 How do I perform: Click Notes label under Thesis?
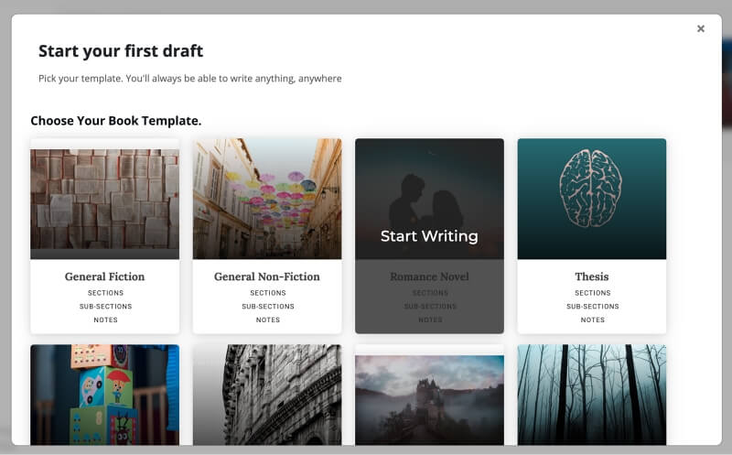pos(592,320)
